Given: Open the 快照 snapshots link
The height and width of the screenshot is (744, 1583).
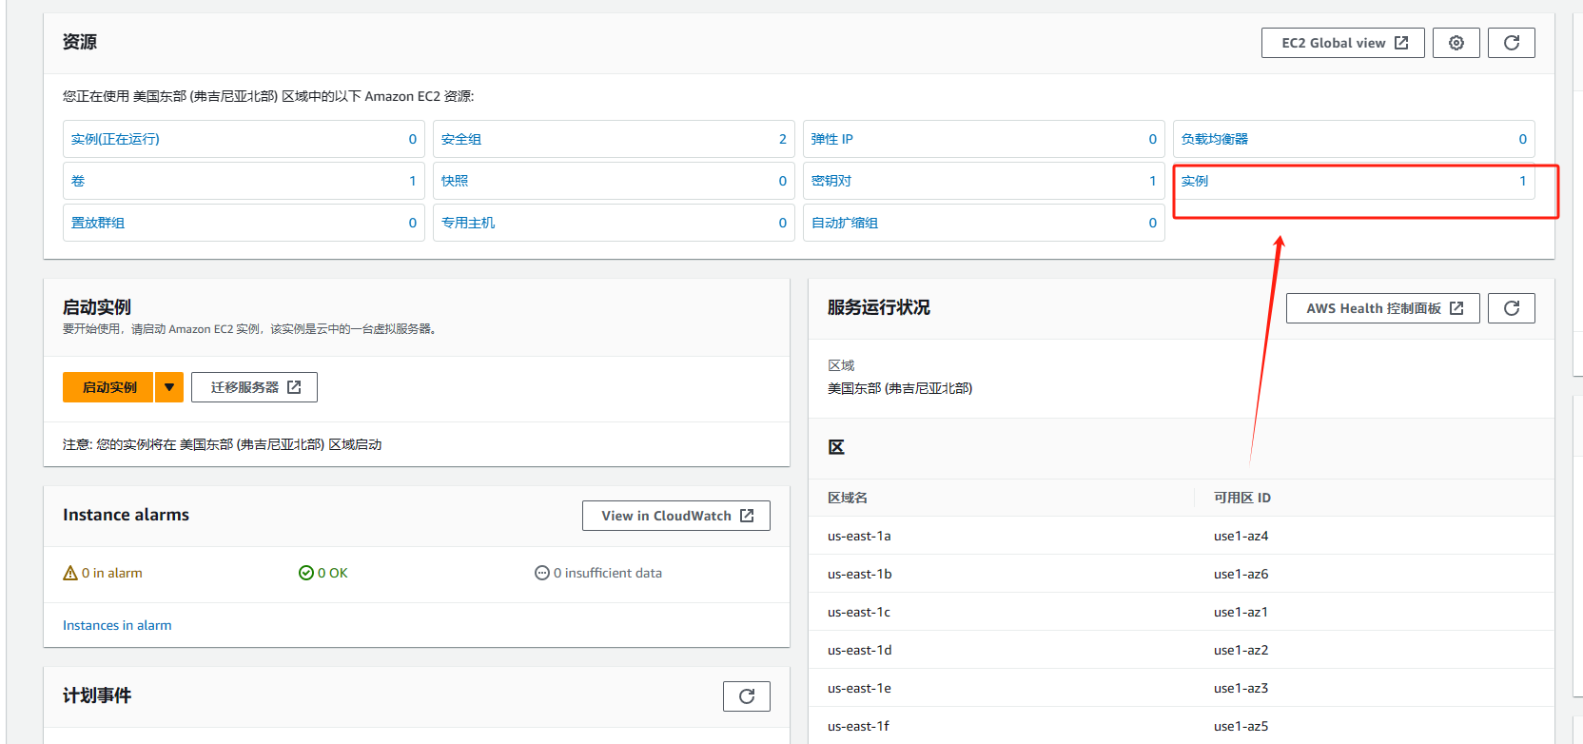Looking at the screenshot, I should tap(455, 181).
